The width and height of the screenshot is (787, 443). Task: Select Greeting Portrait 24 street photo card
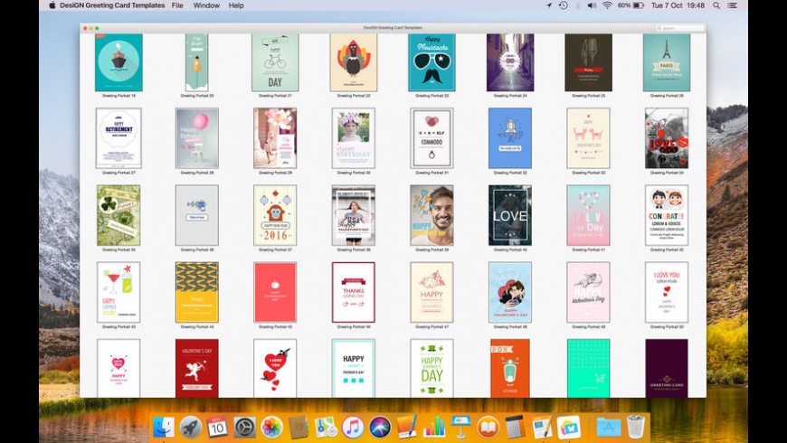click(x=510, y=62)
